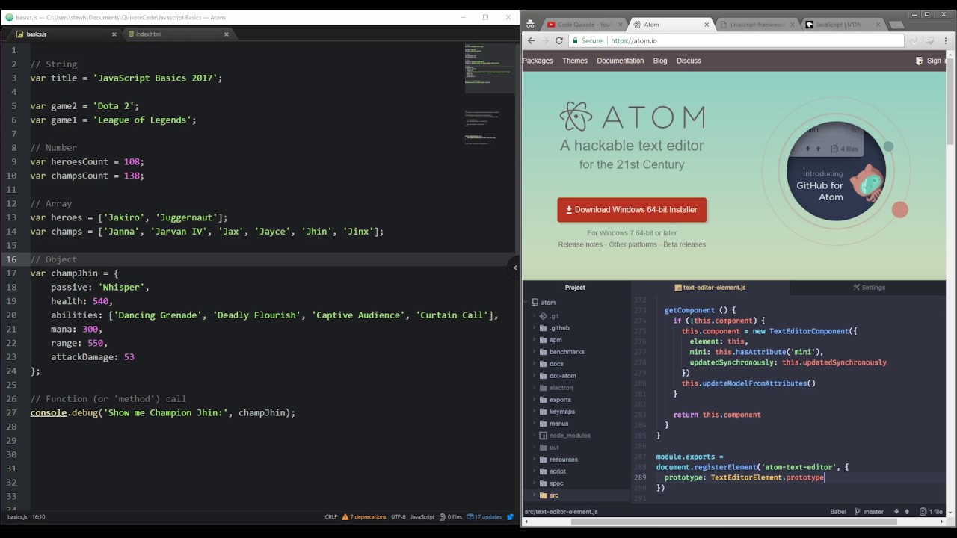Click the Chrome incognito icon
Viewport: 957px width, 538px height.
pyautogui.click(x=530, y=25)
